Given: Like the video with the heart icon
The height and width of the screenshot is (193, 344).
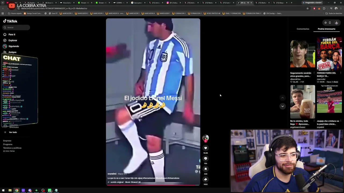Looking at the screenshot, I should pyautogui.click(x=206, y=148).
